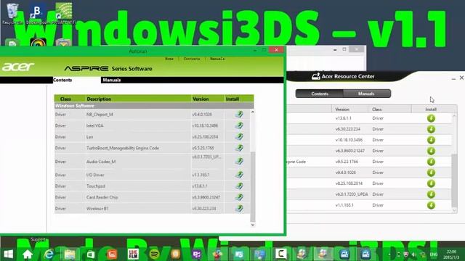Viewport: 465px width, 261px height.
Task: Click the Acer Resource Center list scrollbar thumb
Action: click(x=454, y=181)
